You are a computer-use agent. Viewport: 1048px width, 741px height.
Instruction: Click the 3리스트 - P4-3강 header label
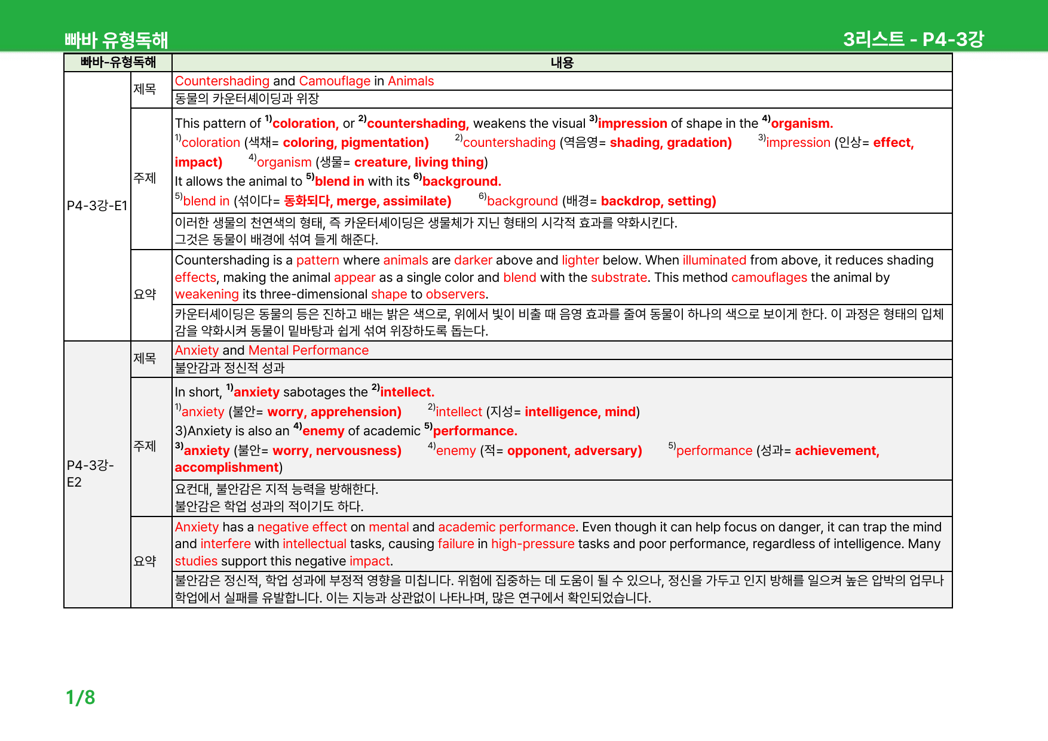[913, 39]
